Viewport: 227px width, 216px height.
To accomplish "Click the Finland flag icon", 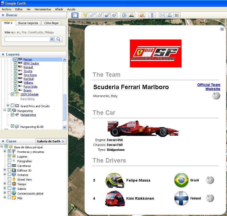I will [181, 198].
